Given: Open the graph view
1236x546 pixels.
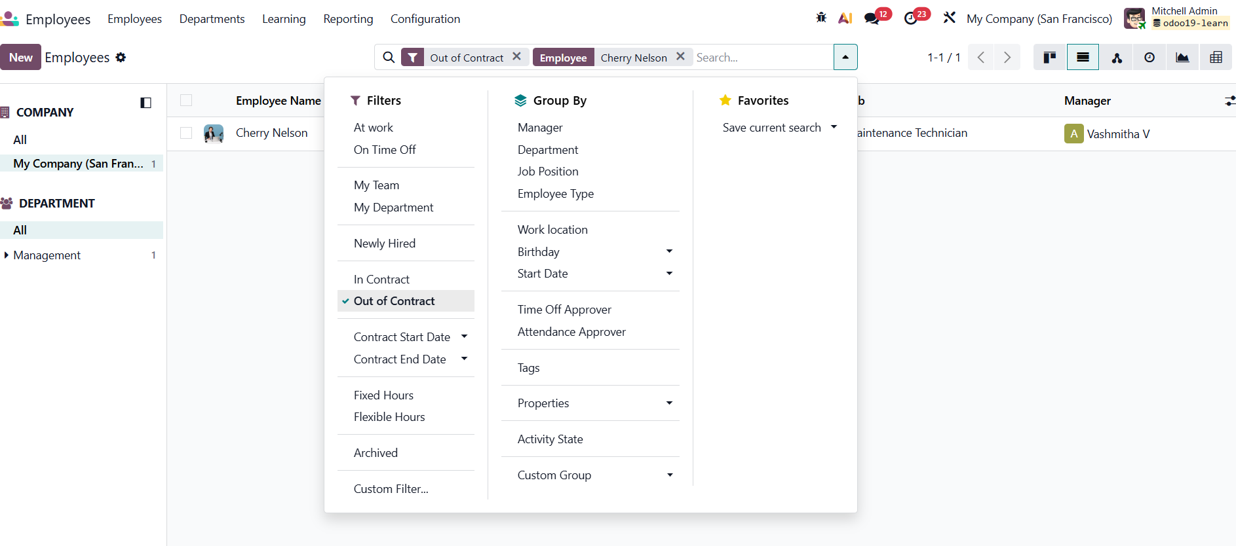Looking at the screenshot, I should pyautogui.click(x=1182, y=58).
